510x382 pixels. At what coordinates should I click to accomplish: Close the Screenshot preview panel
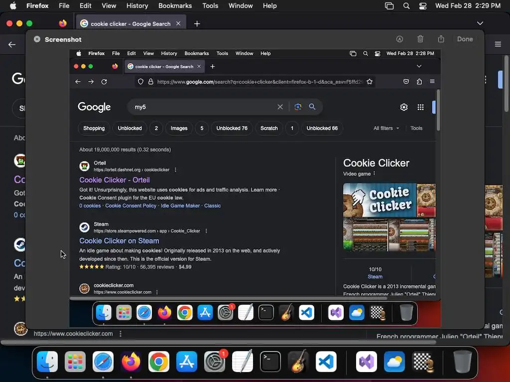coord(37,39)
